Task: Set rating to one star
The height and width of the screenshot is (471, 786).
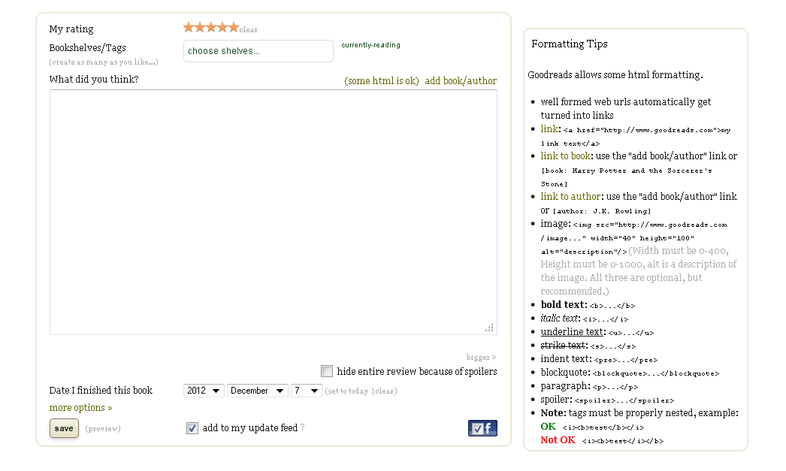Action: [189, 27]
